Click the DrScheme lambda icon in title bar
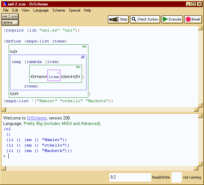 [4, 4]
